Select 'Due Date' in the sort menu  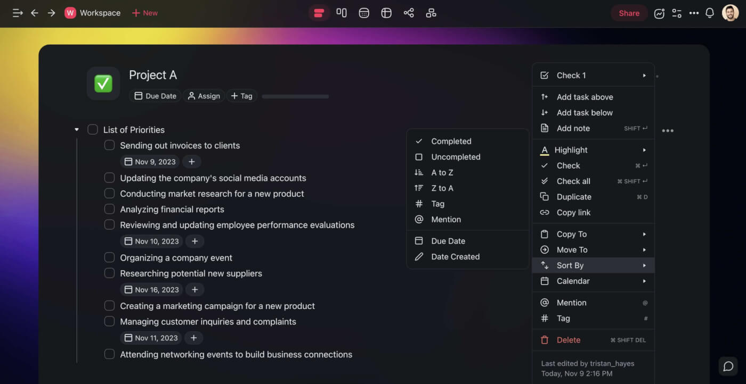tap(447, 241)
